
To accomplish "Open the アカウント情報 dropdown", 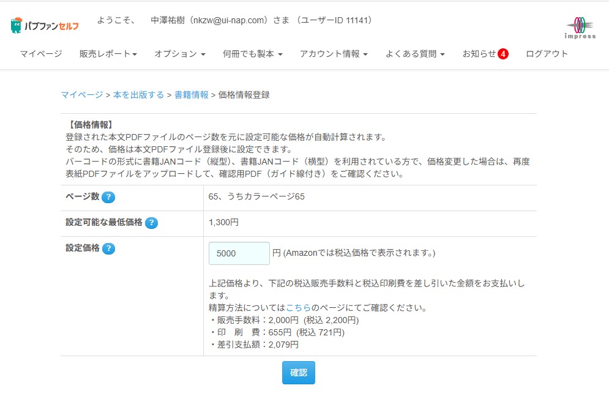I will coord(334,54).
